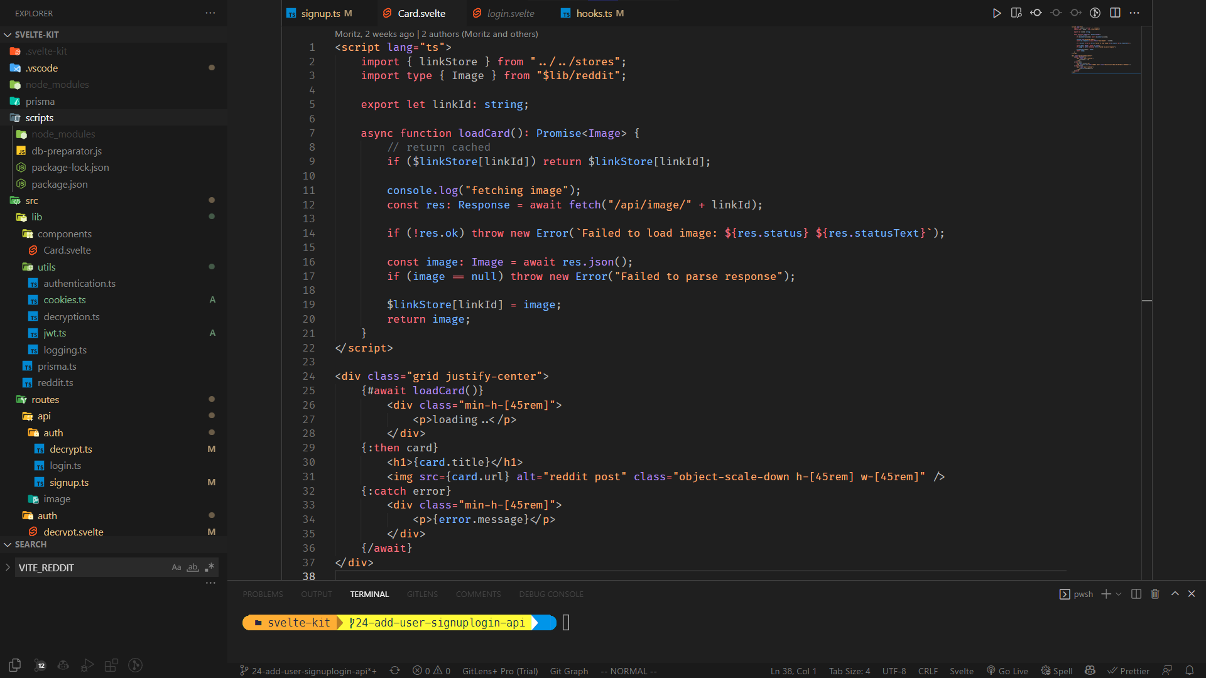Open notifications bell in status bar
Viewport: 1206px width, 678px height.
1190,670
